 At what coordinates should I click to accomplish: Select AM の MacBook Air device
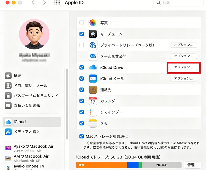tap(32, 158)
